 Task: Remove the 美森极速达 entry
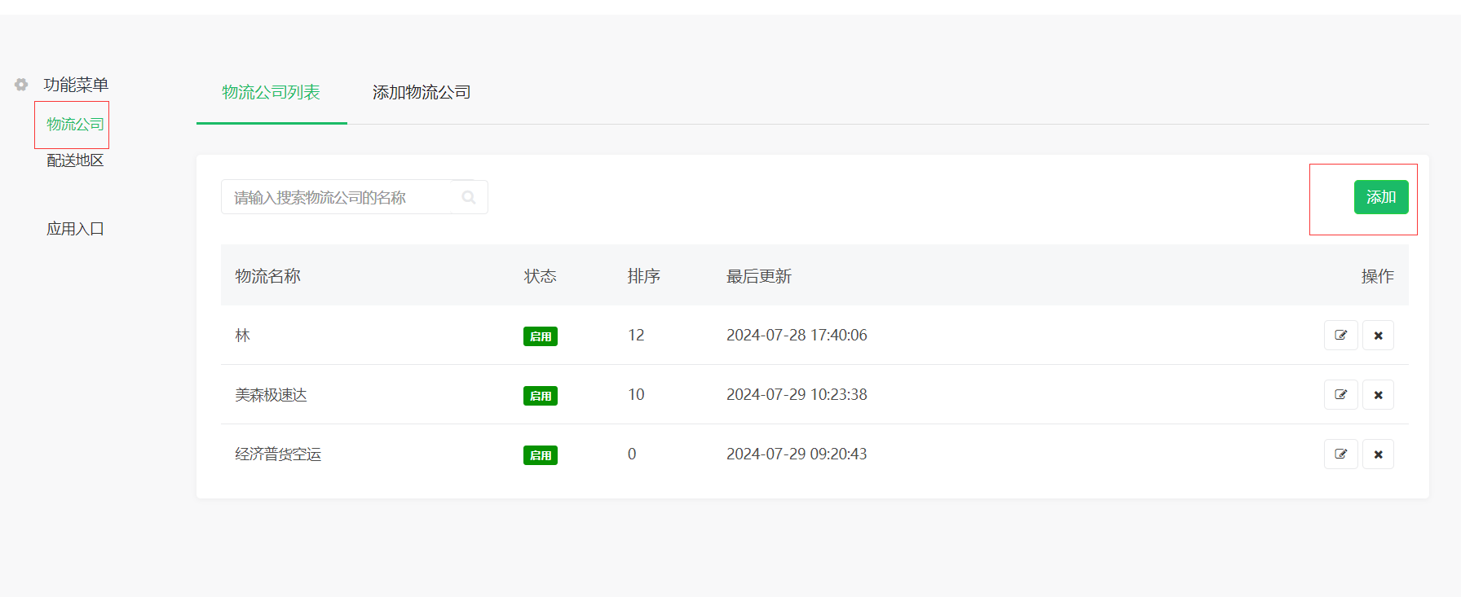coord(1378,395)
